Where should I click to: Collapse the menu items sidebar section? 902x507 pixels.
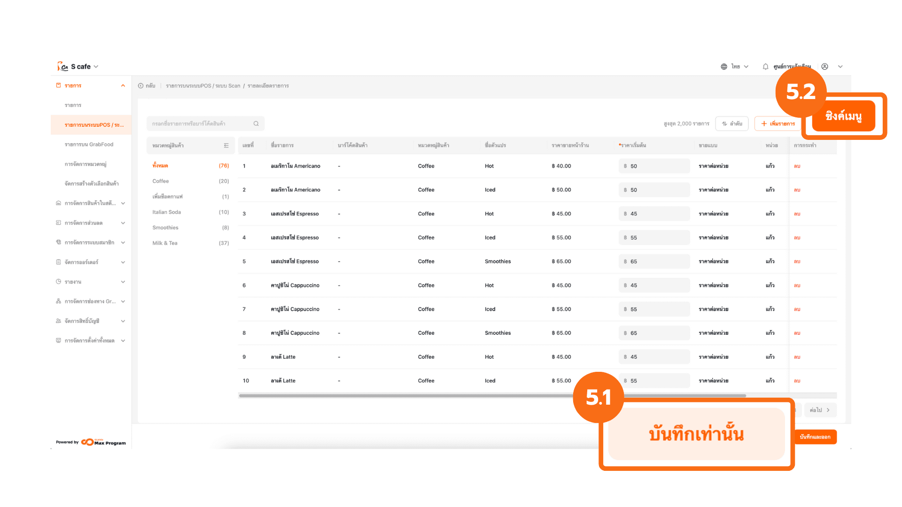(x=123, y=85)
